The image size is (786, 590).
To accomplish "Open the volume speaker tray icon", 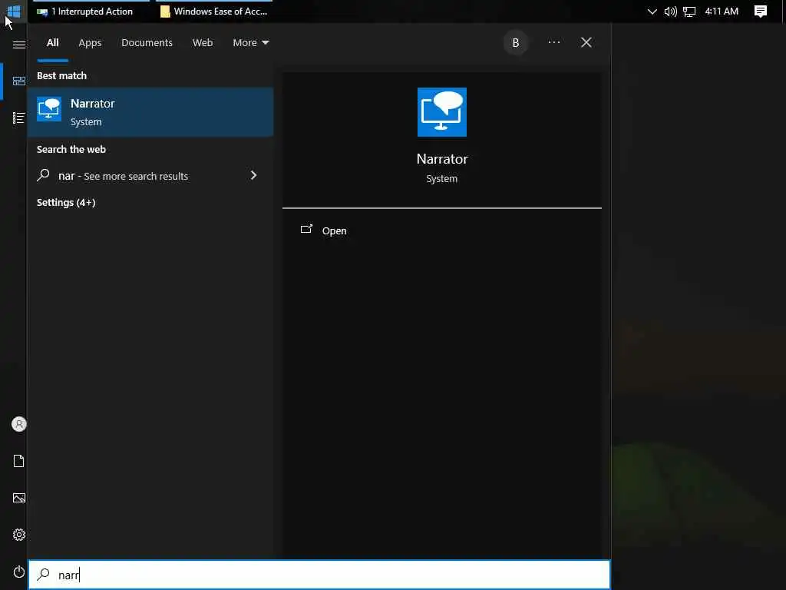I will (670, 11).
